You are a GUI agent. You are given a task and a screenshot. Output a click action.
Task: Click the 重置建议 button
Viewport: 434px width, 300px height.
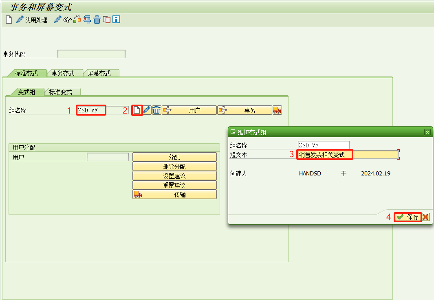point(174,185)
